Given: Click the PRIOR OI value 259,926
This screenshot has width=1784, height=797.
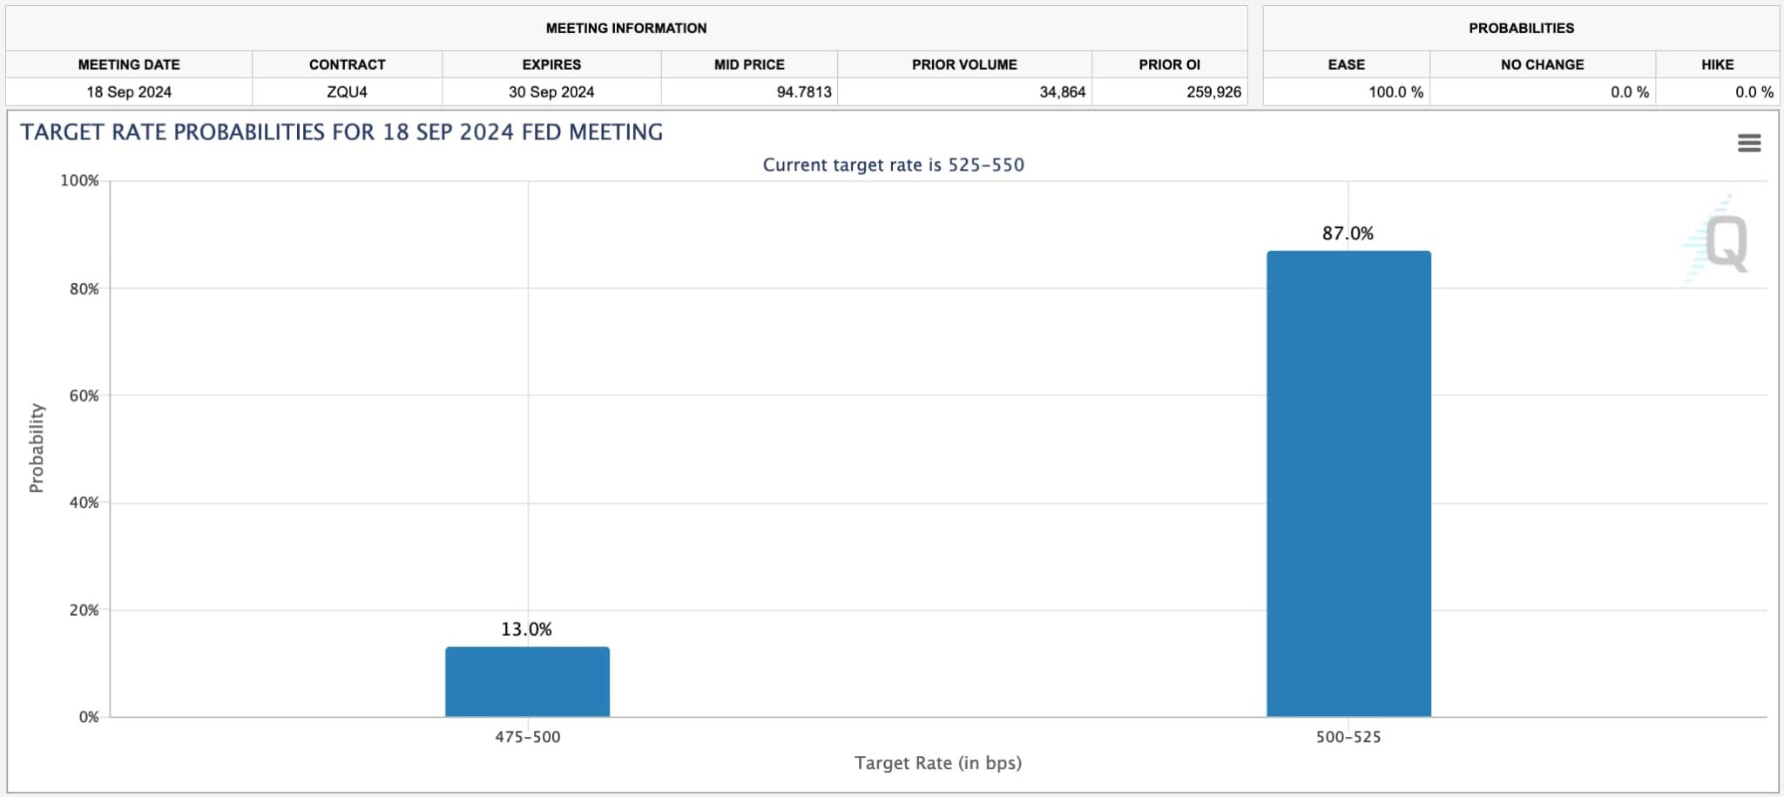Looking at the screenshot, I should pos(1213,91).
